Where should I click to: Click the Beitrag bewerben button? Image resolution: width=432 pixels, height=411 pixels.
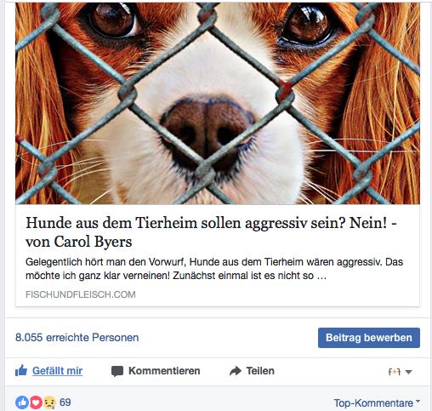tap(369, 338)
